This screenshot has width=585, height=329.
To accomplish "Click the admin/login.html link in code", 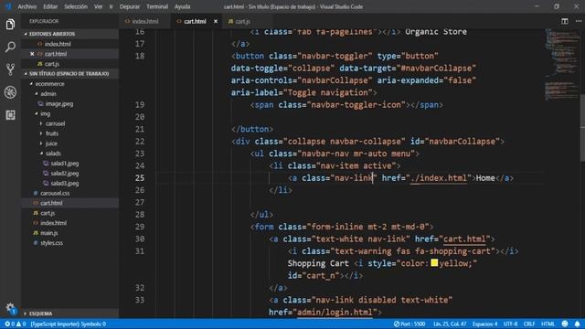I will pyautogui.click(x=335, y=313).
